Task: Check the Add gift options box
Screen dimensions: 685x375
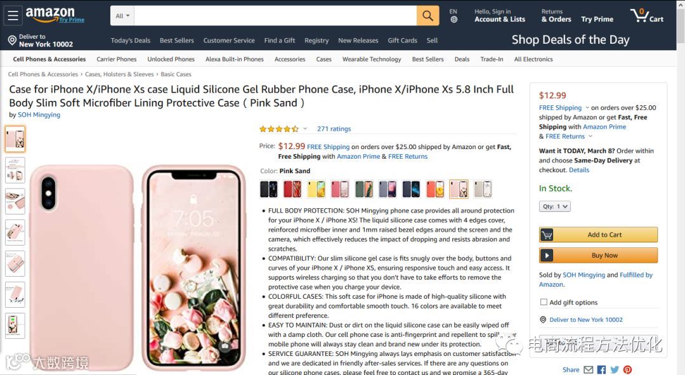Action: tap(544, 302)
